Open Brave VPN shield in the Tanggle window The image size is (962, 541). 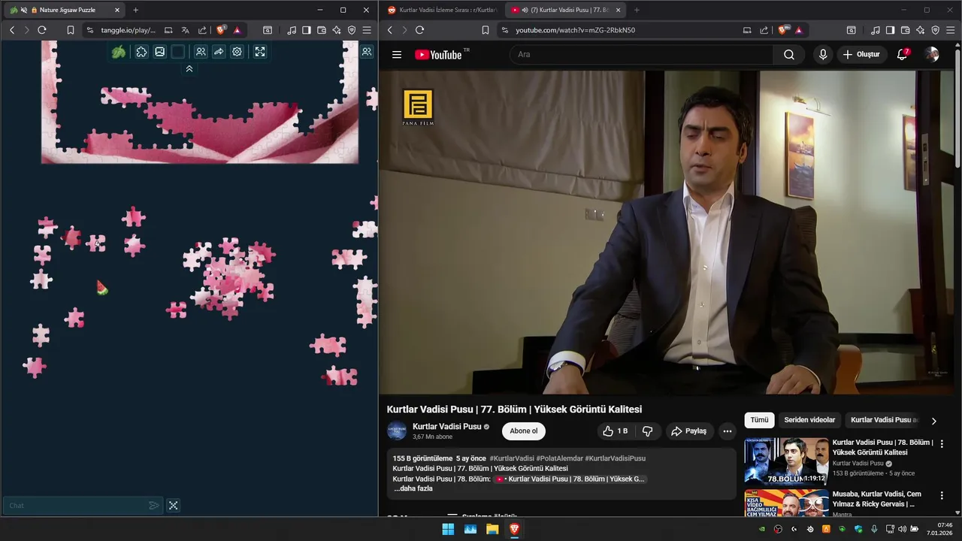(352, 30)
